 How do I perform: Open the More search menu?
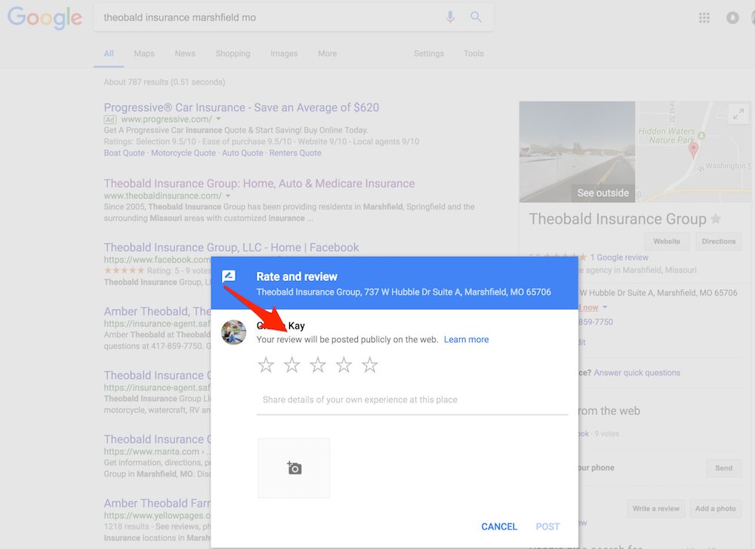click(327, 54)
